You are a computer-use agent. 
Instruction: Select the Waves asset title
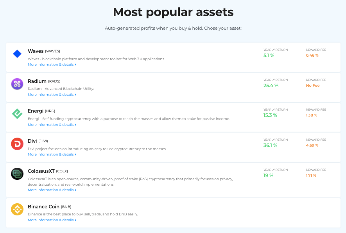(44, 51)
